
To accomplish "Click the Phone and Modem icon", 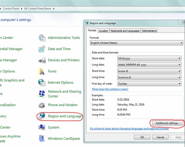I will click(42, 105).
